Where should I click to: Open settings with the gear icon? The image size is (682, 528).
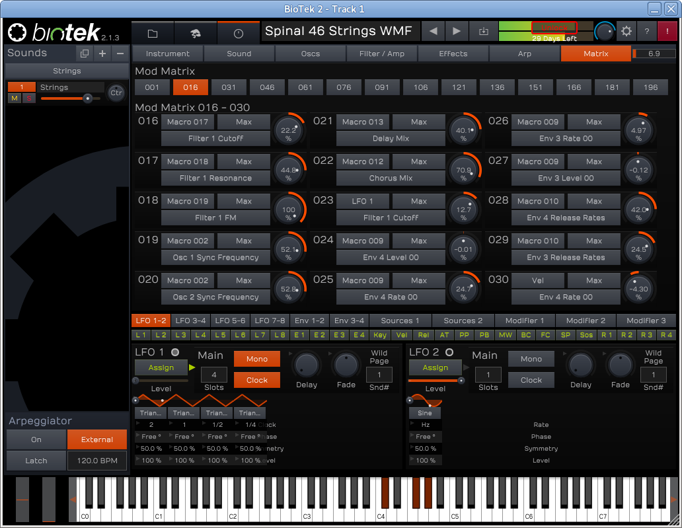tap(626, 31)
